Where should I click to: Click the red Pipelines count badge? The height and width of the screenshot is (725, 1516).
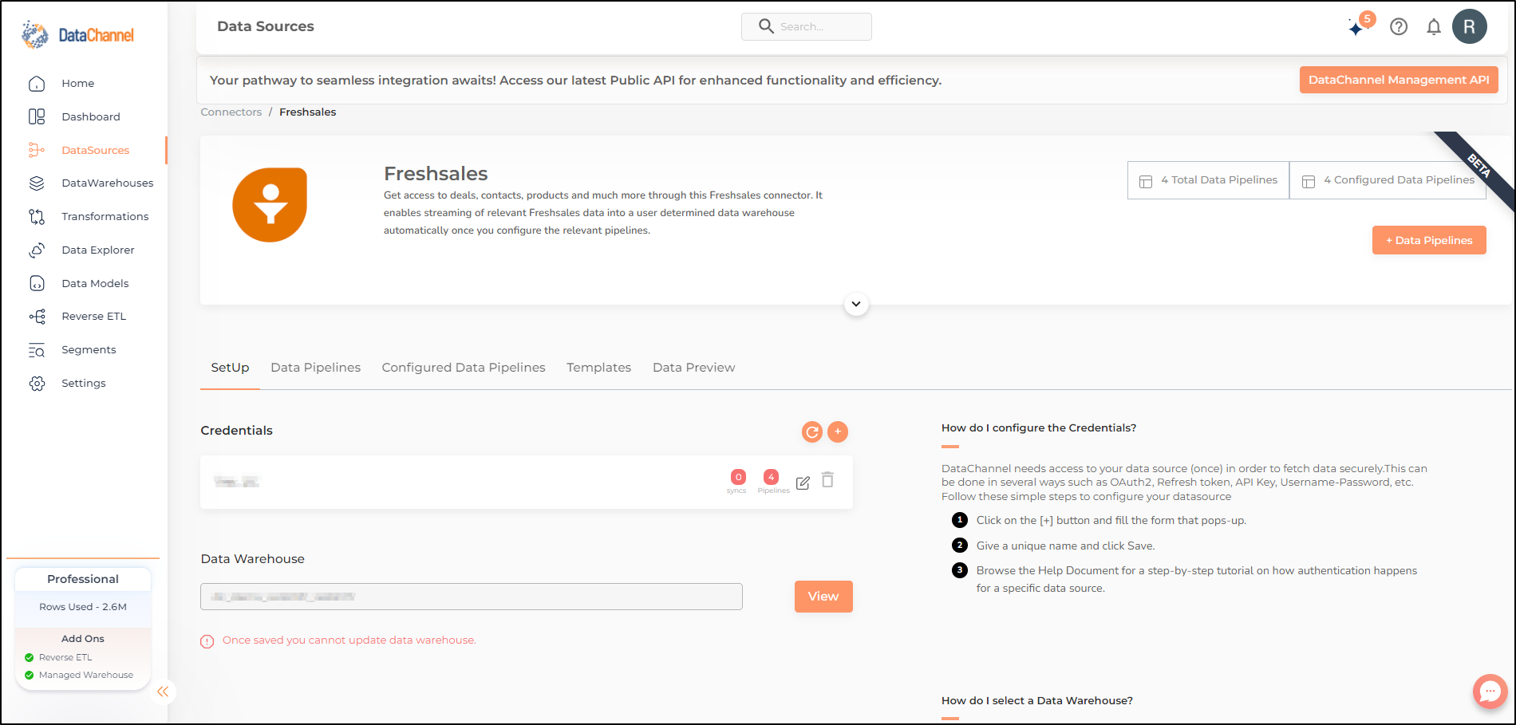click(771, 477)
